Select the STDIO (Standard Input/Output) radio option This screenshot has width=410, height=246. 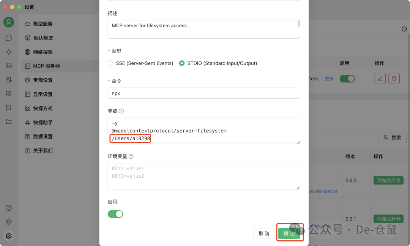tap(182, 63)
